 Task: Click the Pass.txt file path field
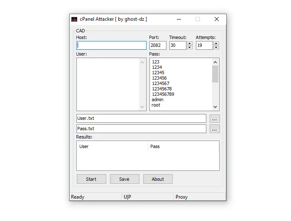tap(141, 129)
